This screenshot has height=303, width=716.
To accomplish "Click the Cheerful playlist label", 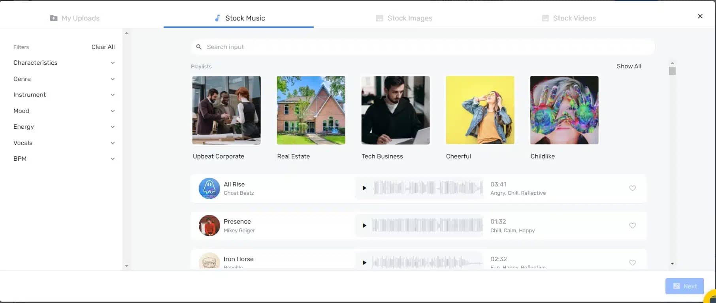I will click(x=458, y=156).
